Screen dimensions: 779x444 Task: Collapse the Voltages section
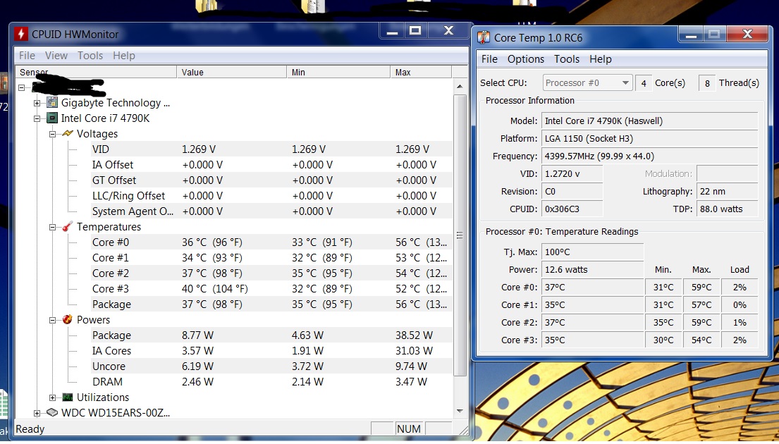(52, 134)
